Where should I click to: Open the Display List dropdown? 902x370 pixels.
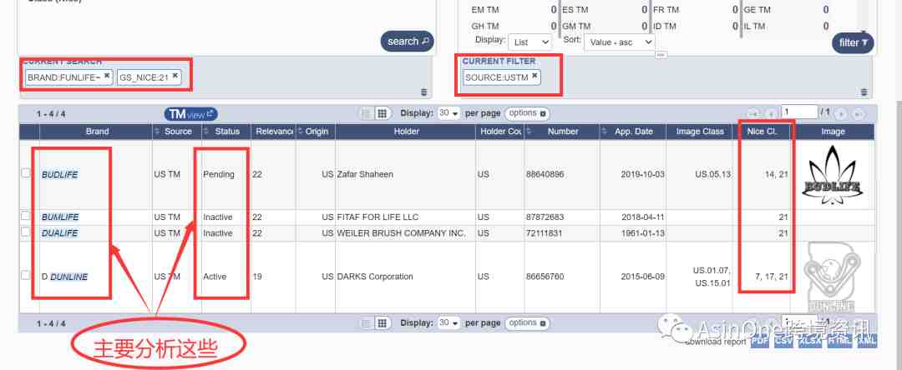[x=530, y=42]
